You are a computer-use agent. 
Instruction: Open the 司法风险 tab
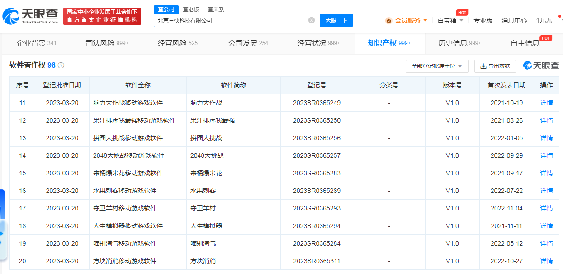pos(107,43)
